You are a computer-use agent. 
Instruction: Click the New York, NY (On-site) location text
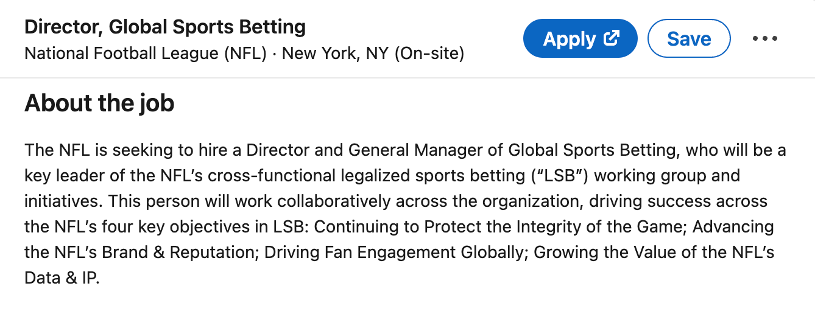coord(373,54)
